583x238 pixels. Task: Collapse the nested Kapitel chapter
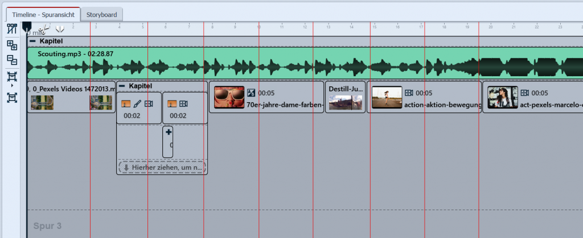pyautogui.click(x=122, y=86)
